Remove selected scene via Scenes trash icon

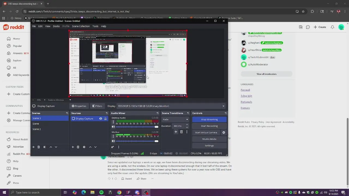click(39, 147)
